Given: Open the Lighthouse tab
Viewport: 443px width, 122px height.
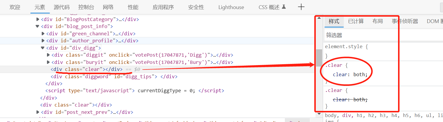Looking at the screenshot, I should point(231,7).
